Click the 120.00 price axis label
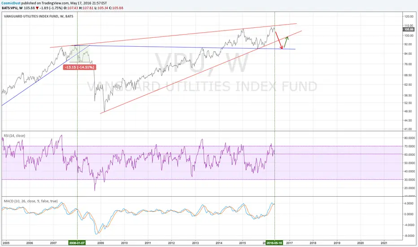 [x=409, y=16]
